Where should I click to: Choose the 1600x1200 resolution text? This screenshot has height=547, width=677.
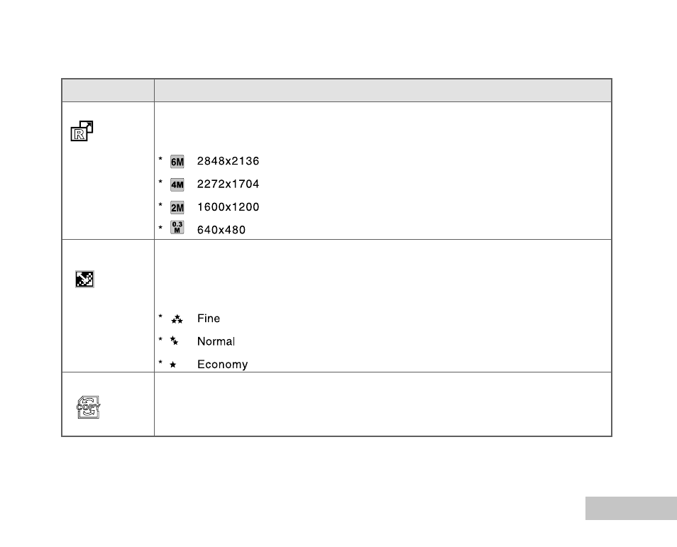228,206
